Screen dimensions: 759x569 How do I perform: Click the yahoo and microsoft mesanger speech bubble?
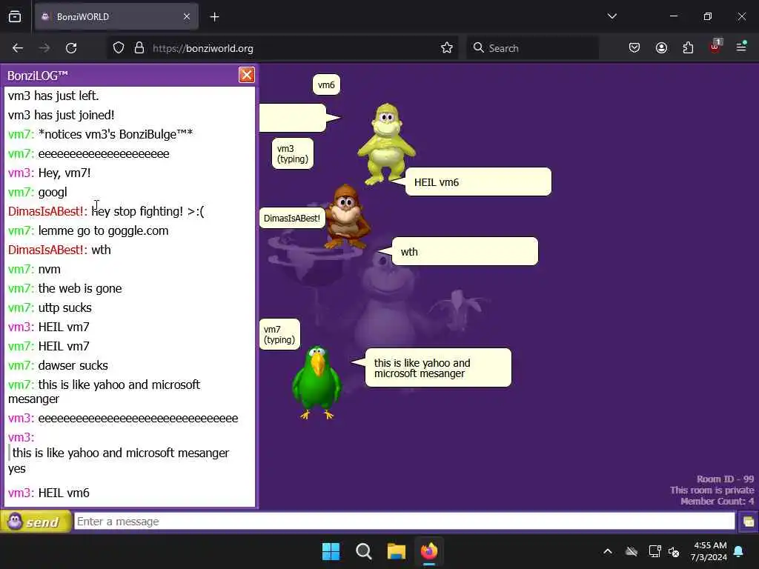[x=438, y=367]
